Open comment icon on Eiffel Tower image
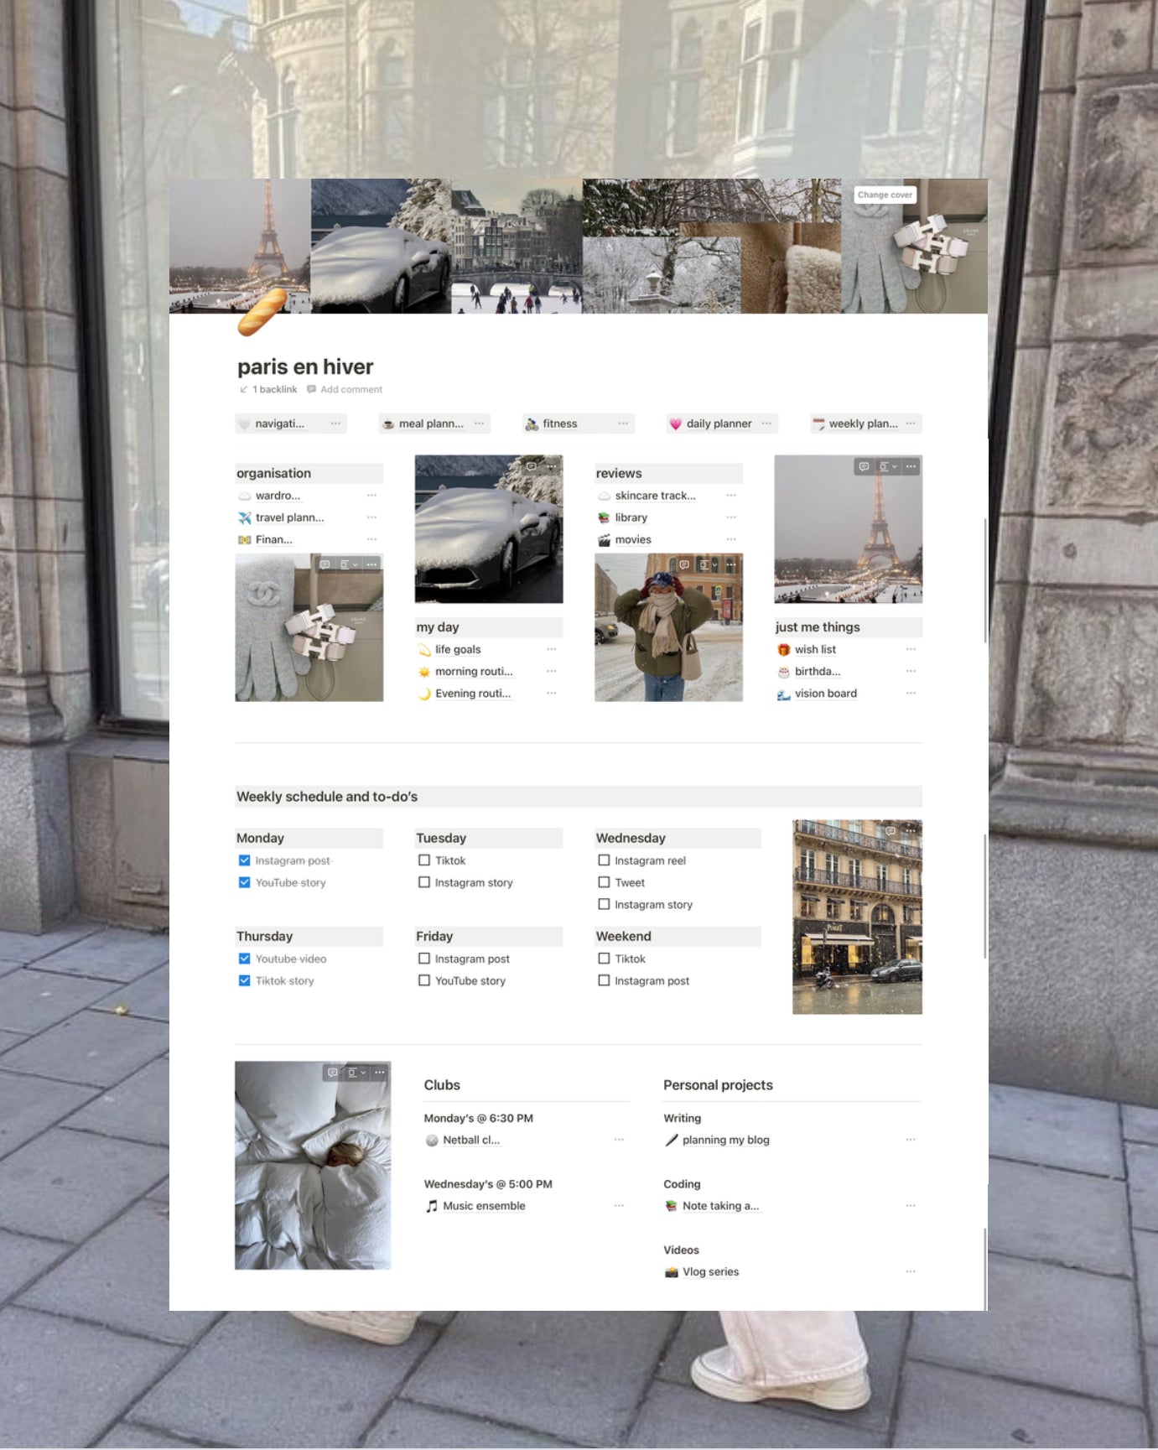The width and height of the screenshot is (1158, 1450). coord(864,466)
